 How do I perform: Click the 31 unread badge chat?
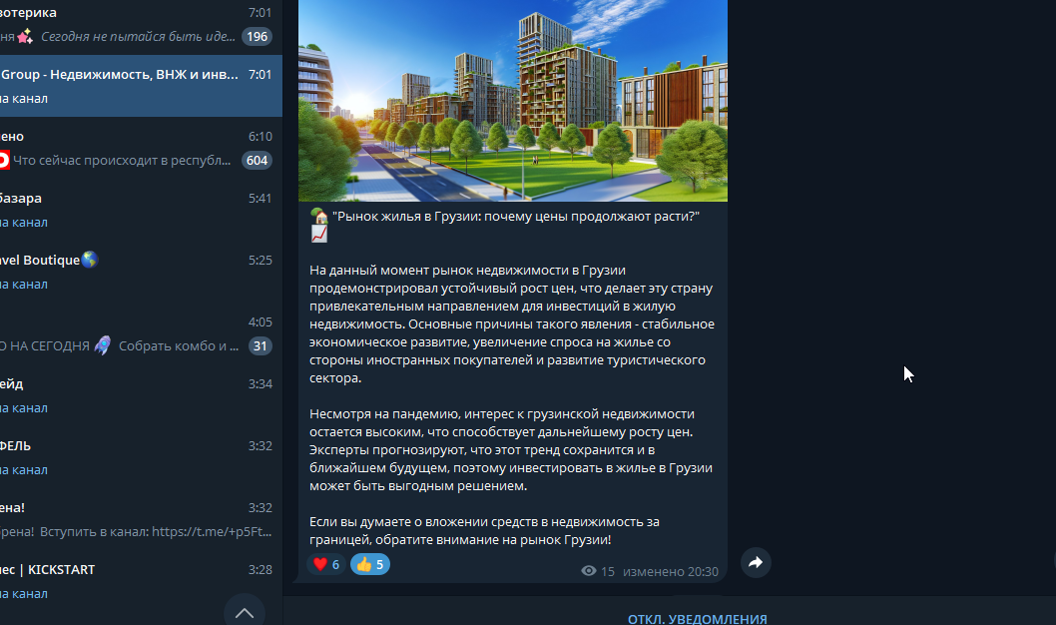point(141,334)
